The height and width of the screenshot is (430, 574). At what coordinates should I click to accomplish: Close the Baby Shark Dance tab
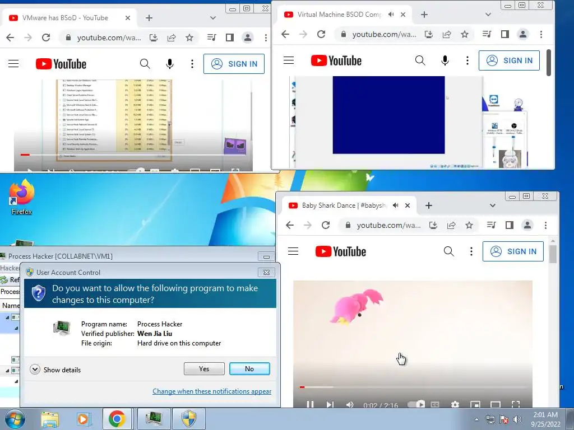click(x=408, y=205)
